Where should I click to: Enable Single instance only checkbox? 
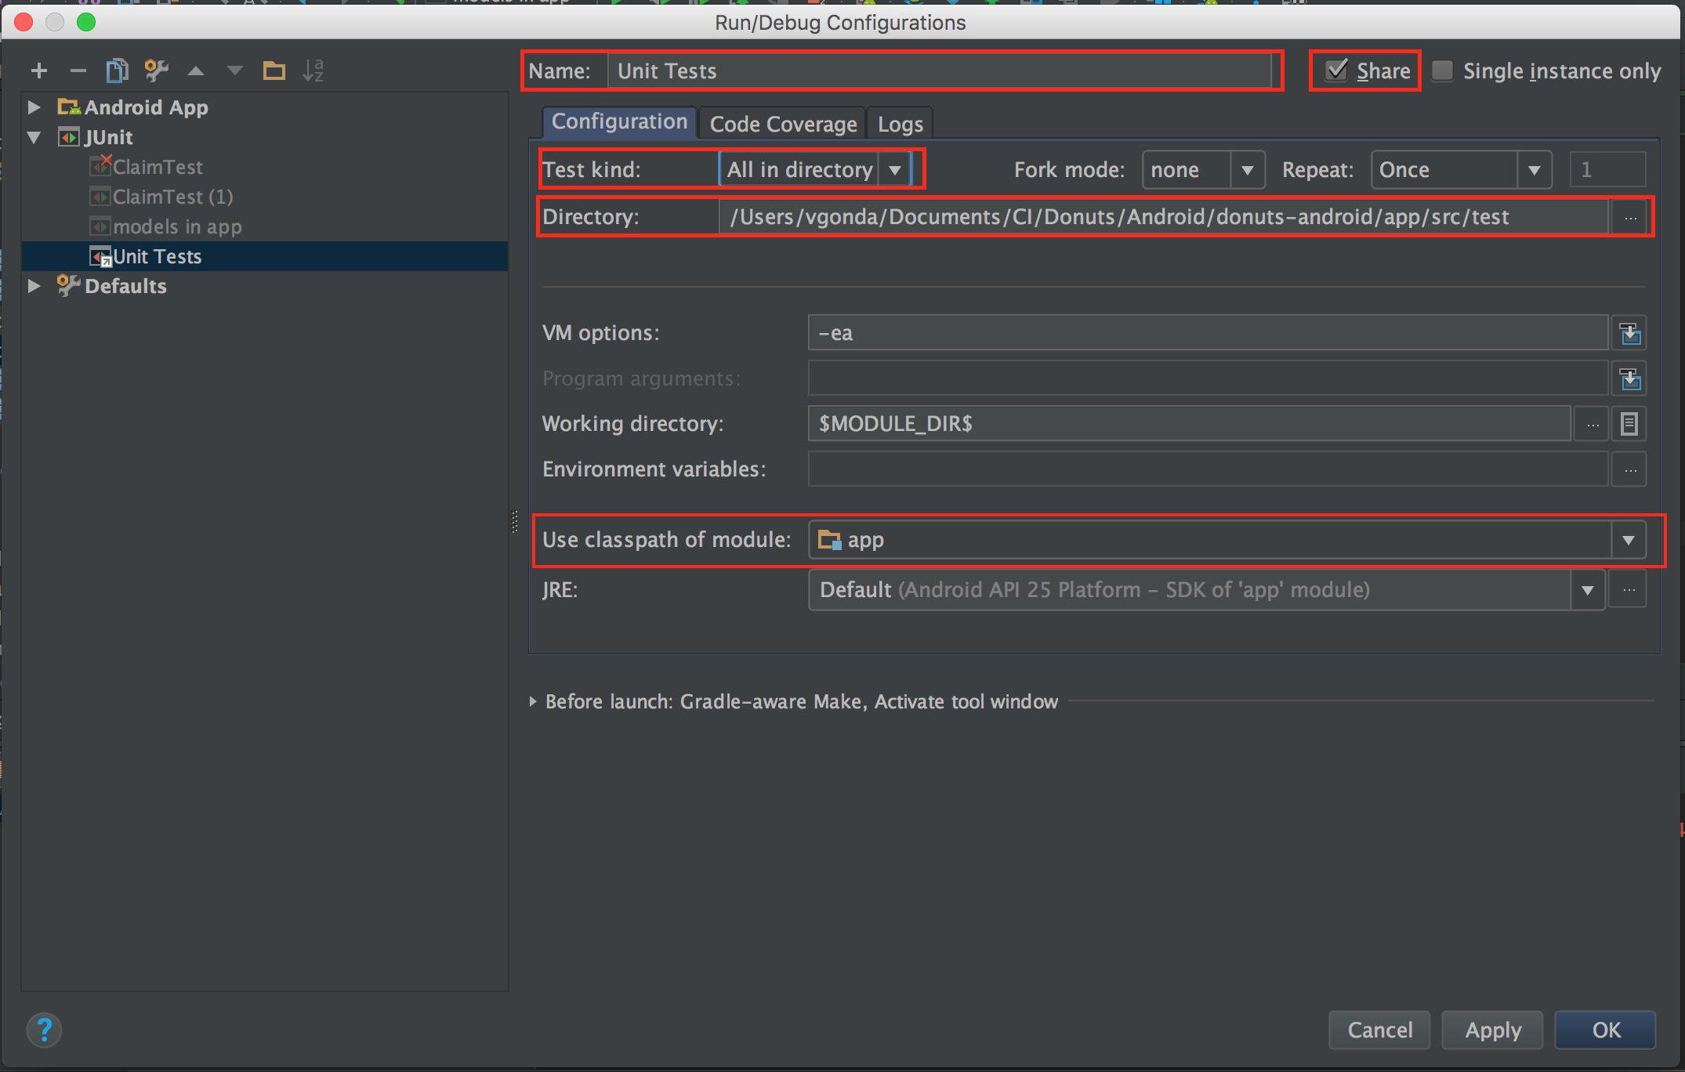click(1443, 71)
